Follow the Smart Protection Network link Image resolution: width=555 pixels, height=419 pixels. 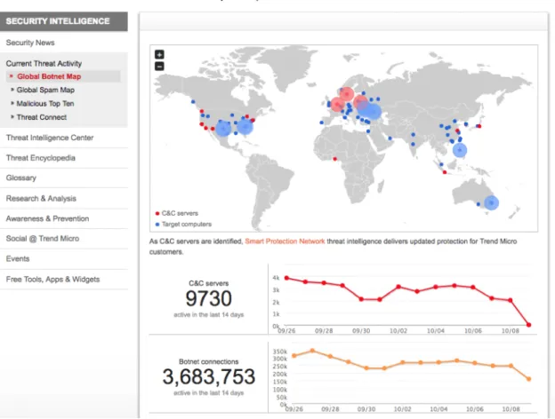pyautogui.click(x=285, y=241)
